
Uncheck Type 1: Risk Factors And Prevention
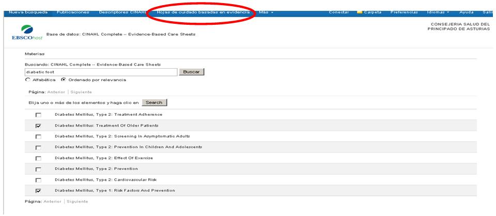(38, 191)
